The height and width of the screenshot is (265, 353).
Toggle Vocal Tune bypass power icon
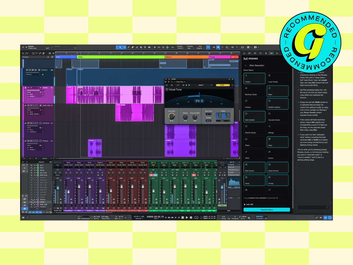[x=167, y=85]
